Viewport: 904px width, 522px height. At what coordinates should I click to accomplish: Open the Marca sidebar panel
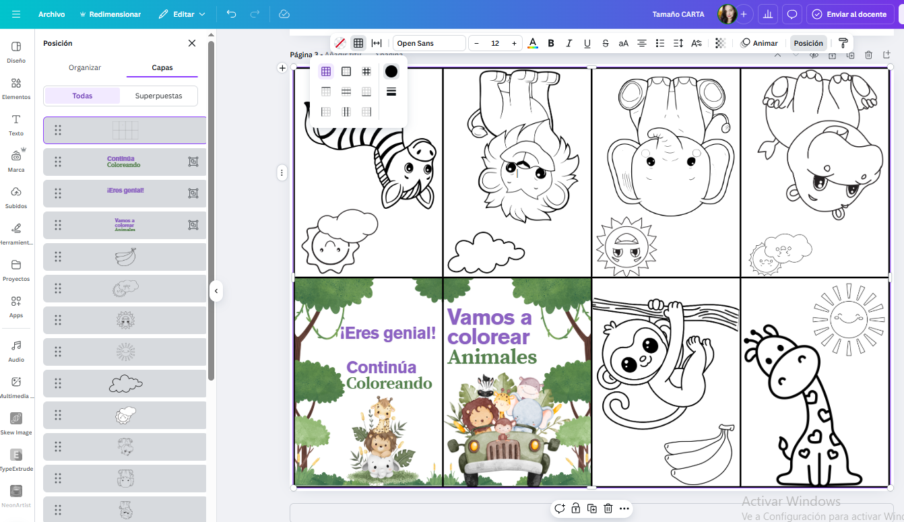(x=16, y=160)
